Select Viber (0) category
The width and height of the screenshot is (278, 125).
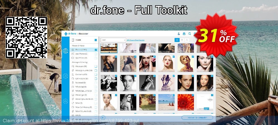tap(83, 103)
